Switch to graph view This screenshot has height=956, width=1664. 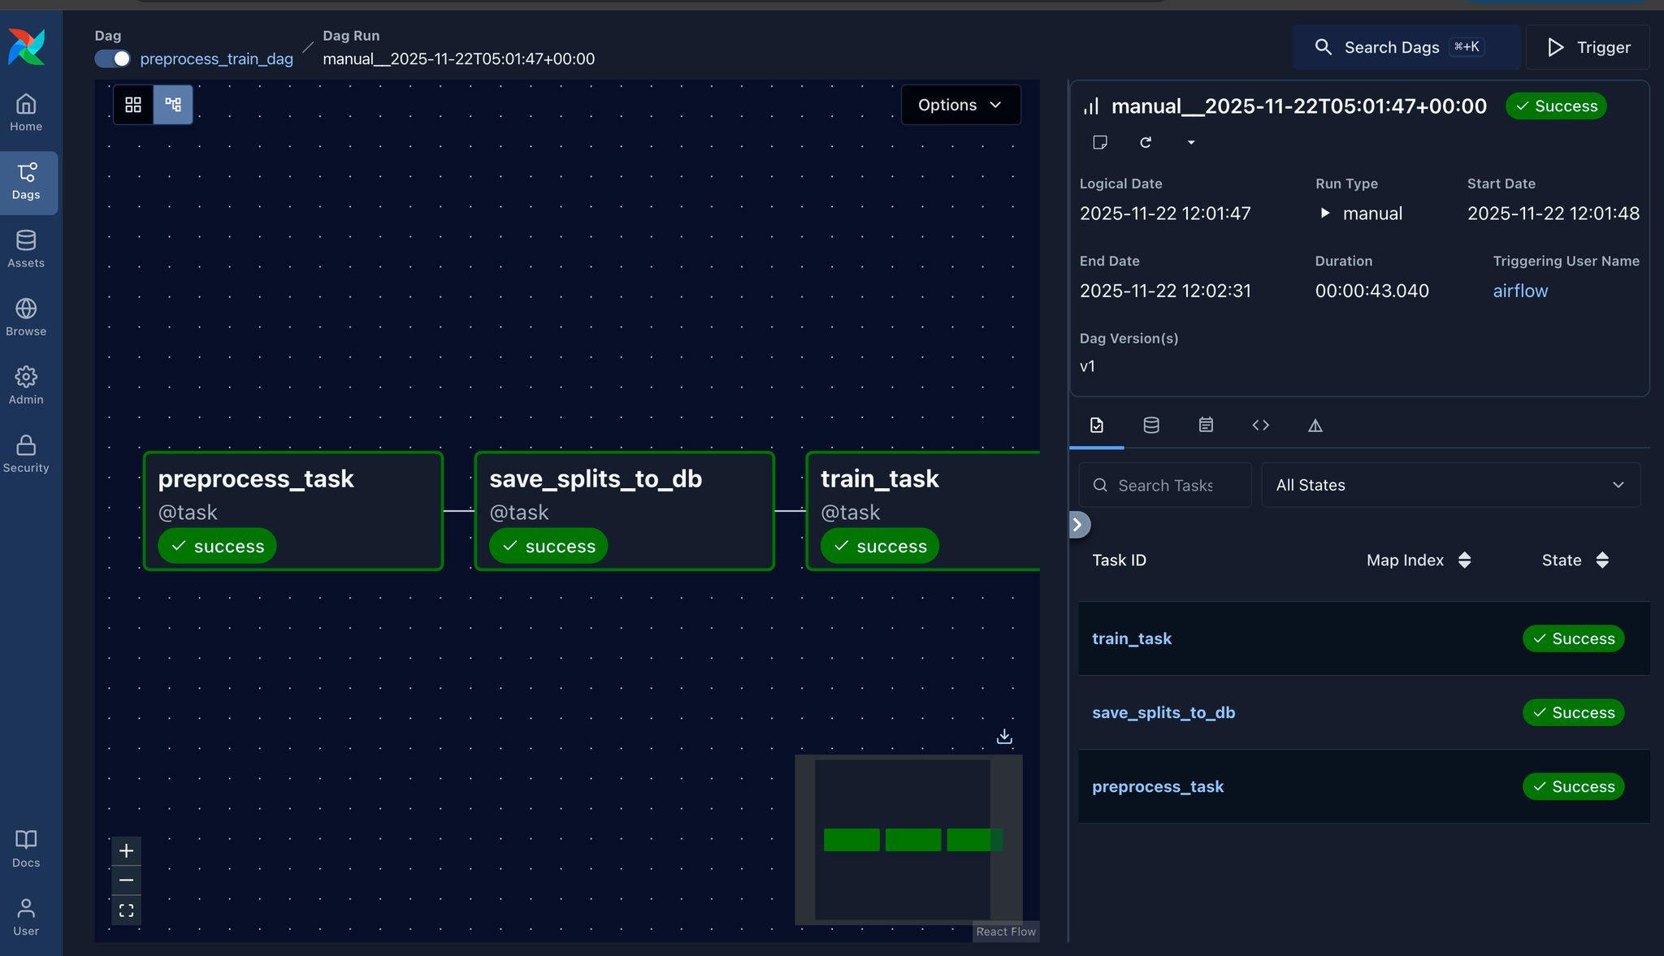[x=173, y=104]
